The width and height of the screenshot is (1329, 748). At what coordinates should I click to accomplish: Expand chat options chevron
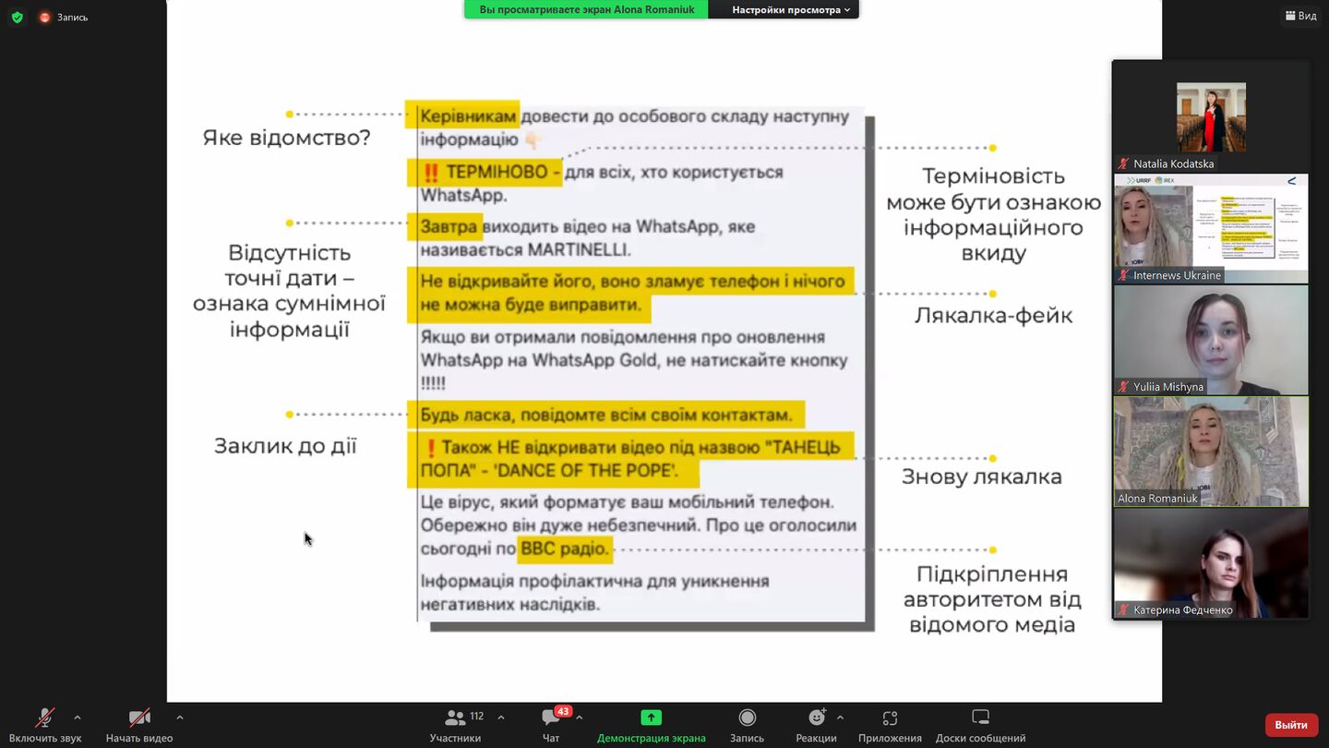(x=579, y=718)
